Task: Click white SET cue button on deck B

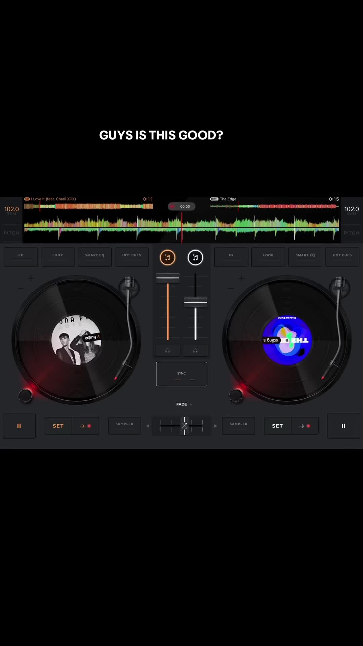Action: 277,426
